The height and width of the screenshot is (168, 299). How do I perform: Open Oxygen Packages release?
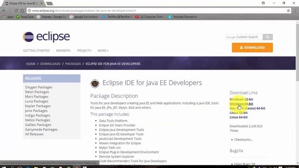[x=39, y=87]
